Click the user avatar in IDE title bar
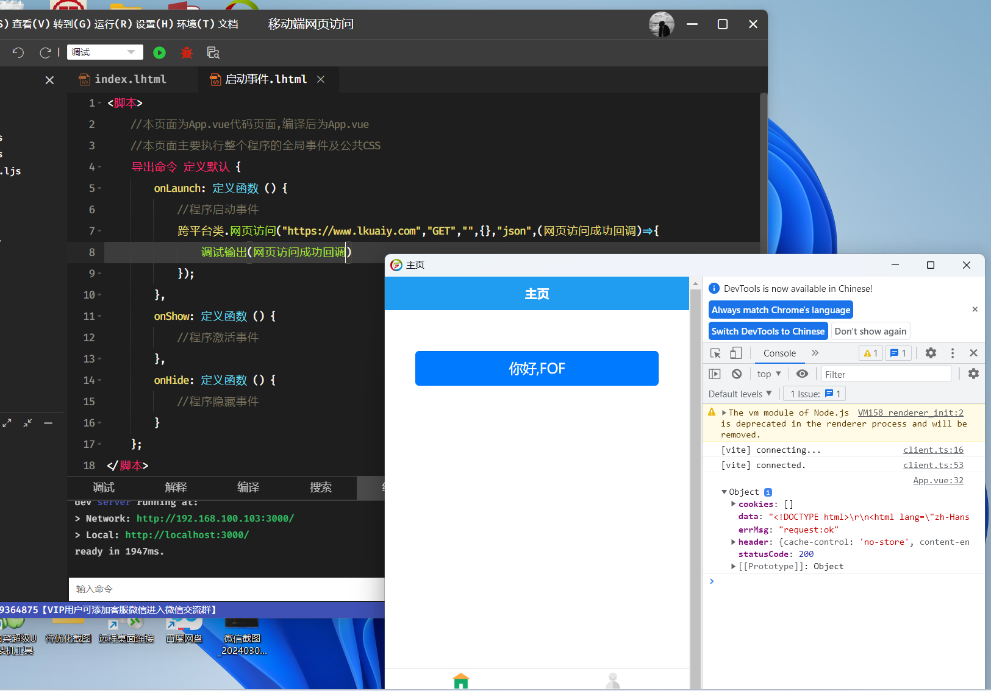 point(662,24)
